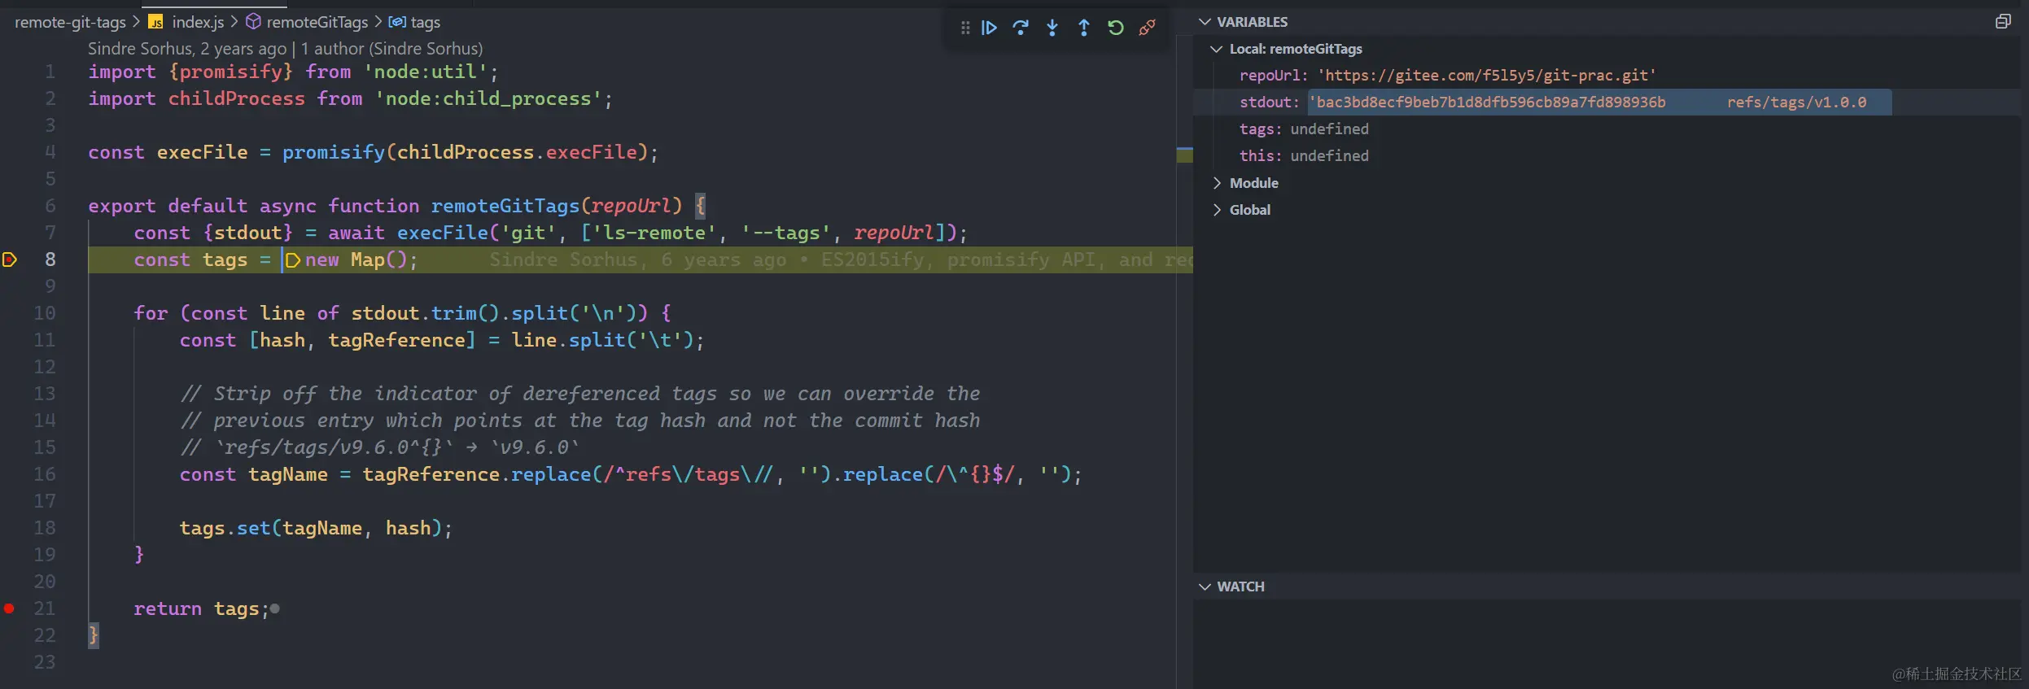The height and width of the screenshot is (689, 2029).
Task: Restart the debugging session
Action: coord(1116,28)
